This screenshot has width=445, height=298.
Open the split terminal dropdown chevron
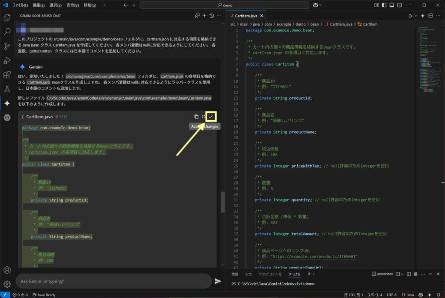point(402,274)
